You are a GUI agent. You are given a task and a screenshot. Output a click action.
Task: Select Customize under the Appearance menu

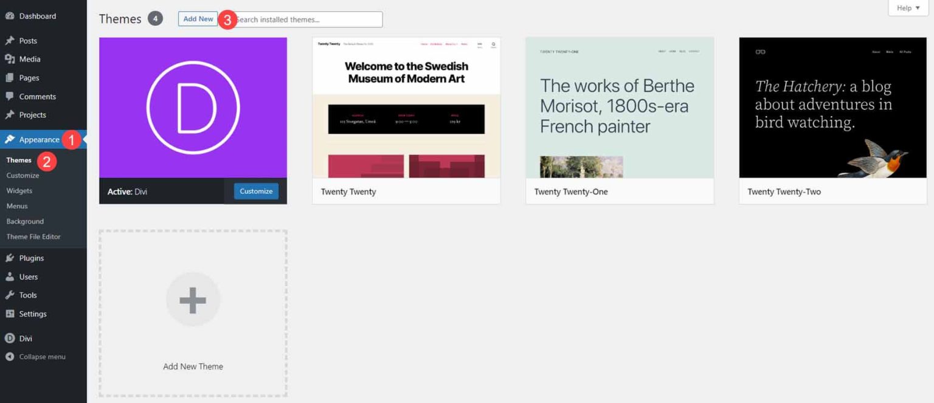point(22,175)
